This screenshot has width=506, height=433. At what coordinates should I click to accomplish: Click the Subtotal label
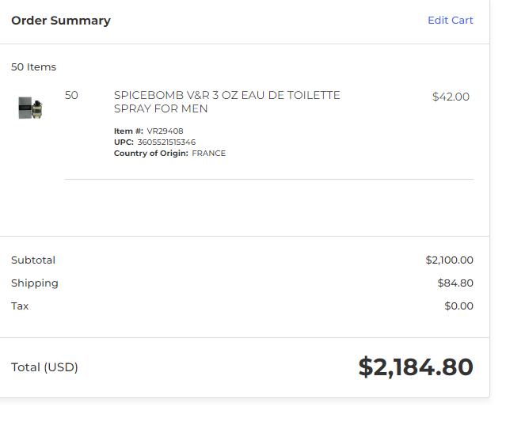tap(33, 260)
